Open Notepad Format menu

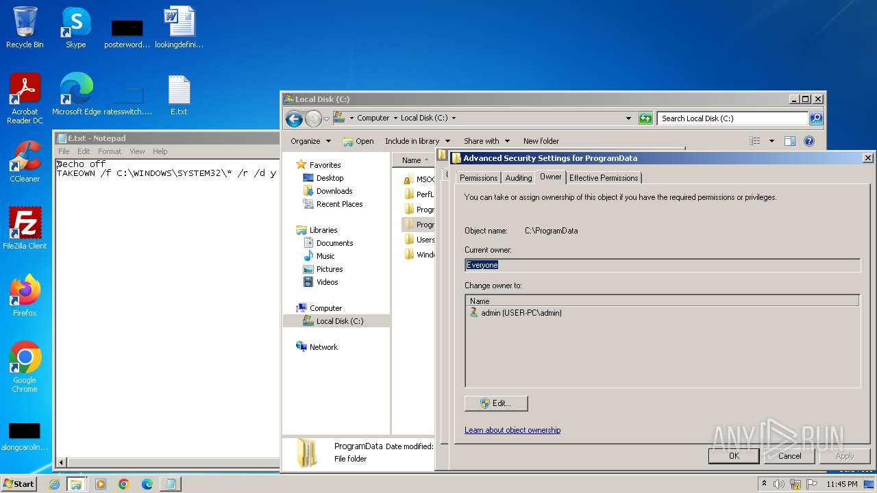[x=110, y=151]
